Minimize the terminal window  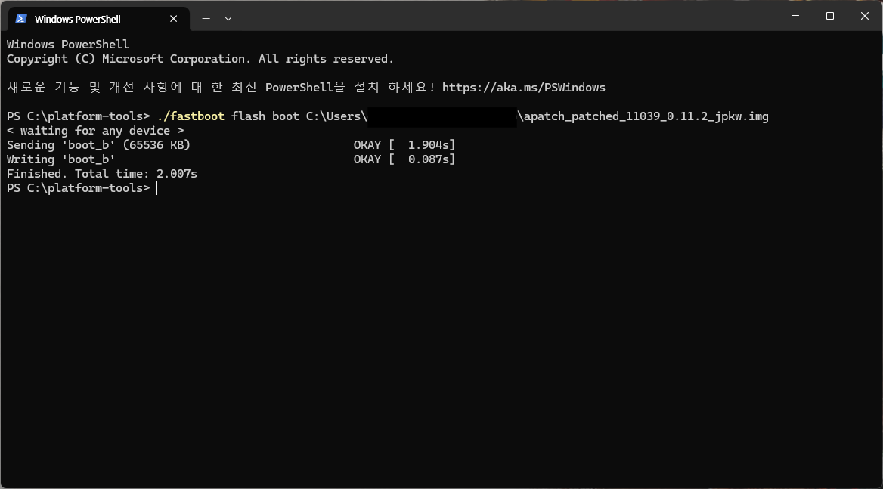tap(795, 16)
